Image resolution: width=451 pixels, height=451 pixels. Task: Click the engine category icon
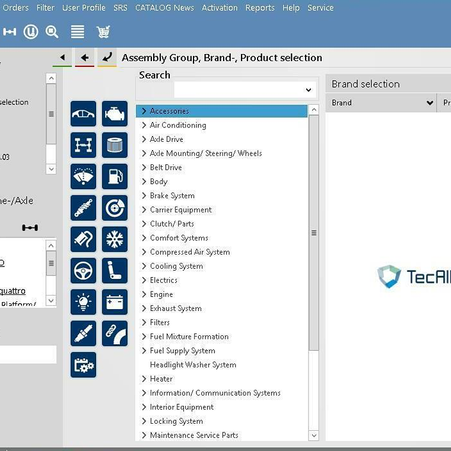tap(115, 113)
